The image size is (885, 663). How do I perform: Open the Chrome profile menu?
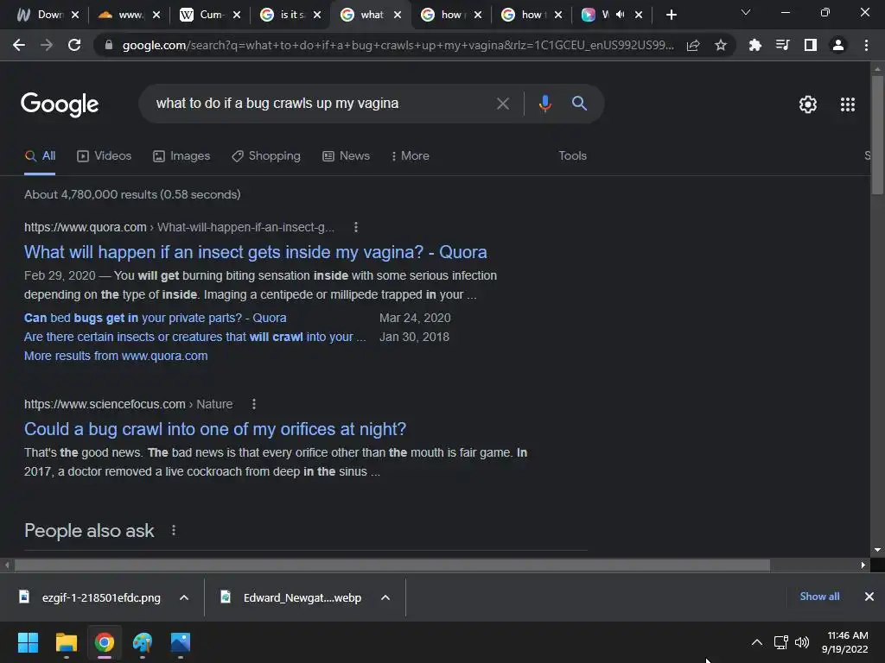(838, 45)
